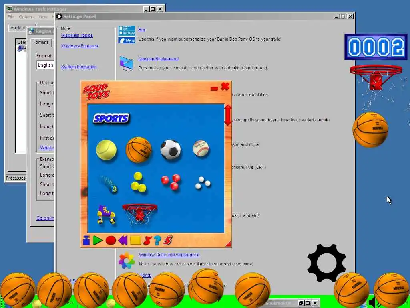Open Windows Features link
Screen dimensions: 410x308
point(80,46)
